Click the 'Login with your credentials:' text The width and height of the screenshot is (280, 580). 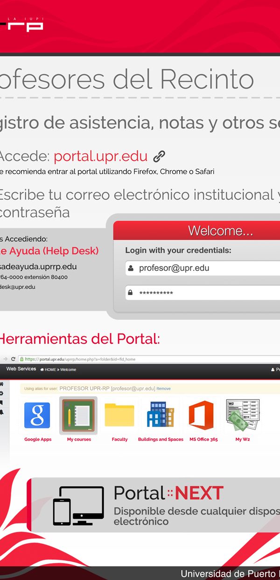click(x=178, y=250)
